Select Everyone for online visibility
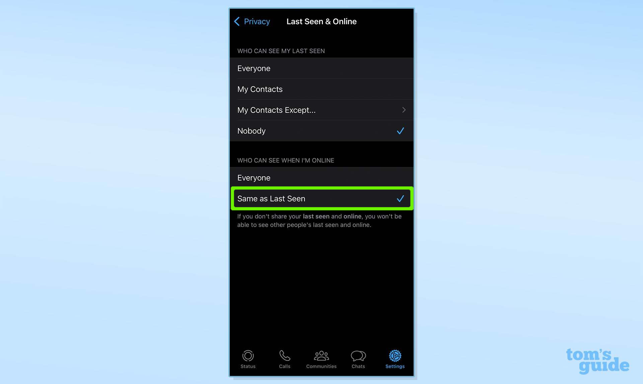The height and width of the screenshot is (384, 643). pos(322,177)
